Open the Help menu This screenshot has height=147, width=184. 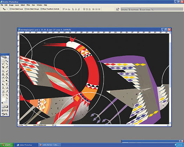(46, 5)
